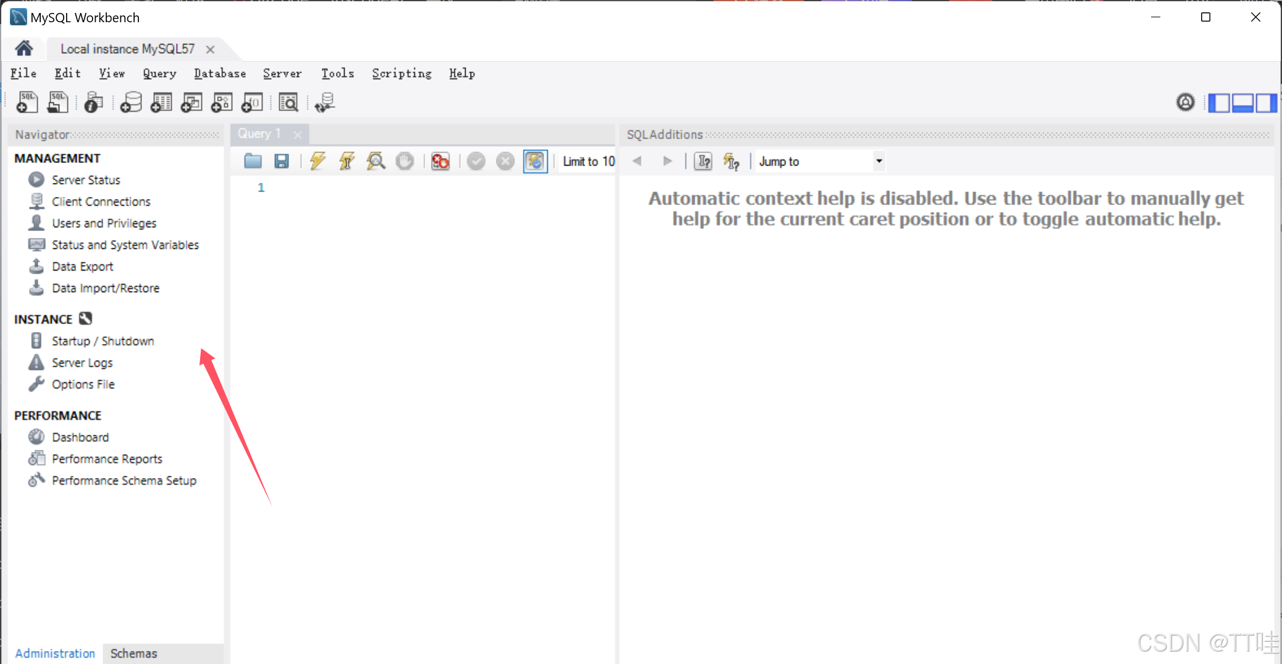
Task: Stop query execution hand icon
Action: click(404, 161)
